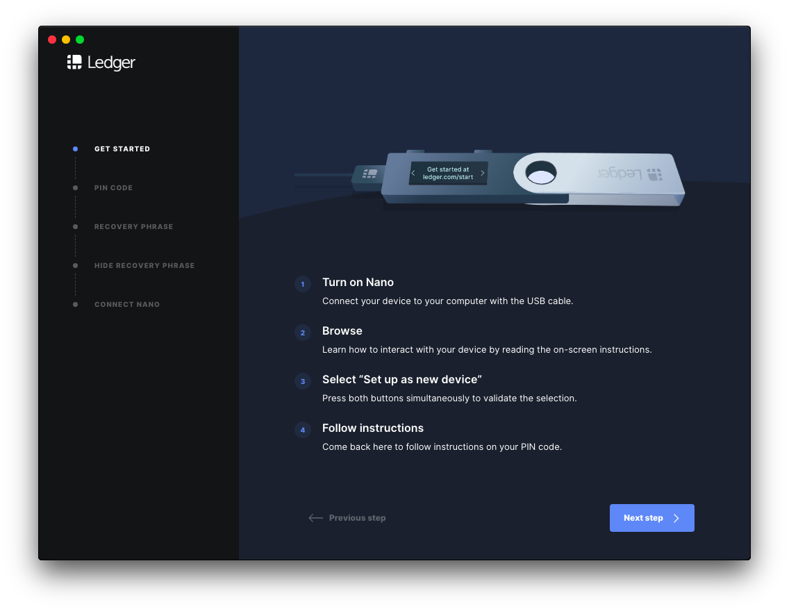The image size is (789, 611).
Task: Click the Nano screen right arrow
Action: pos(482,173)
